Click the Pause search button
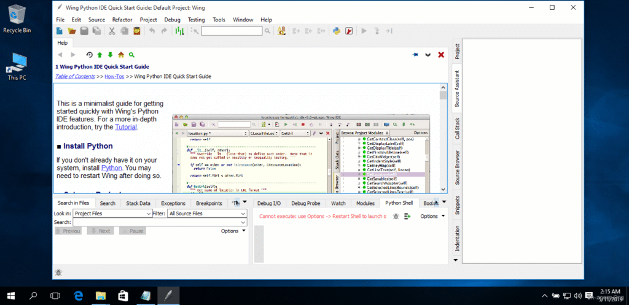Image resolution: width=629 pixels, height=305 pixels. tap(133, 231)
